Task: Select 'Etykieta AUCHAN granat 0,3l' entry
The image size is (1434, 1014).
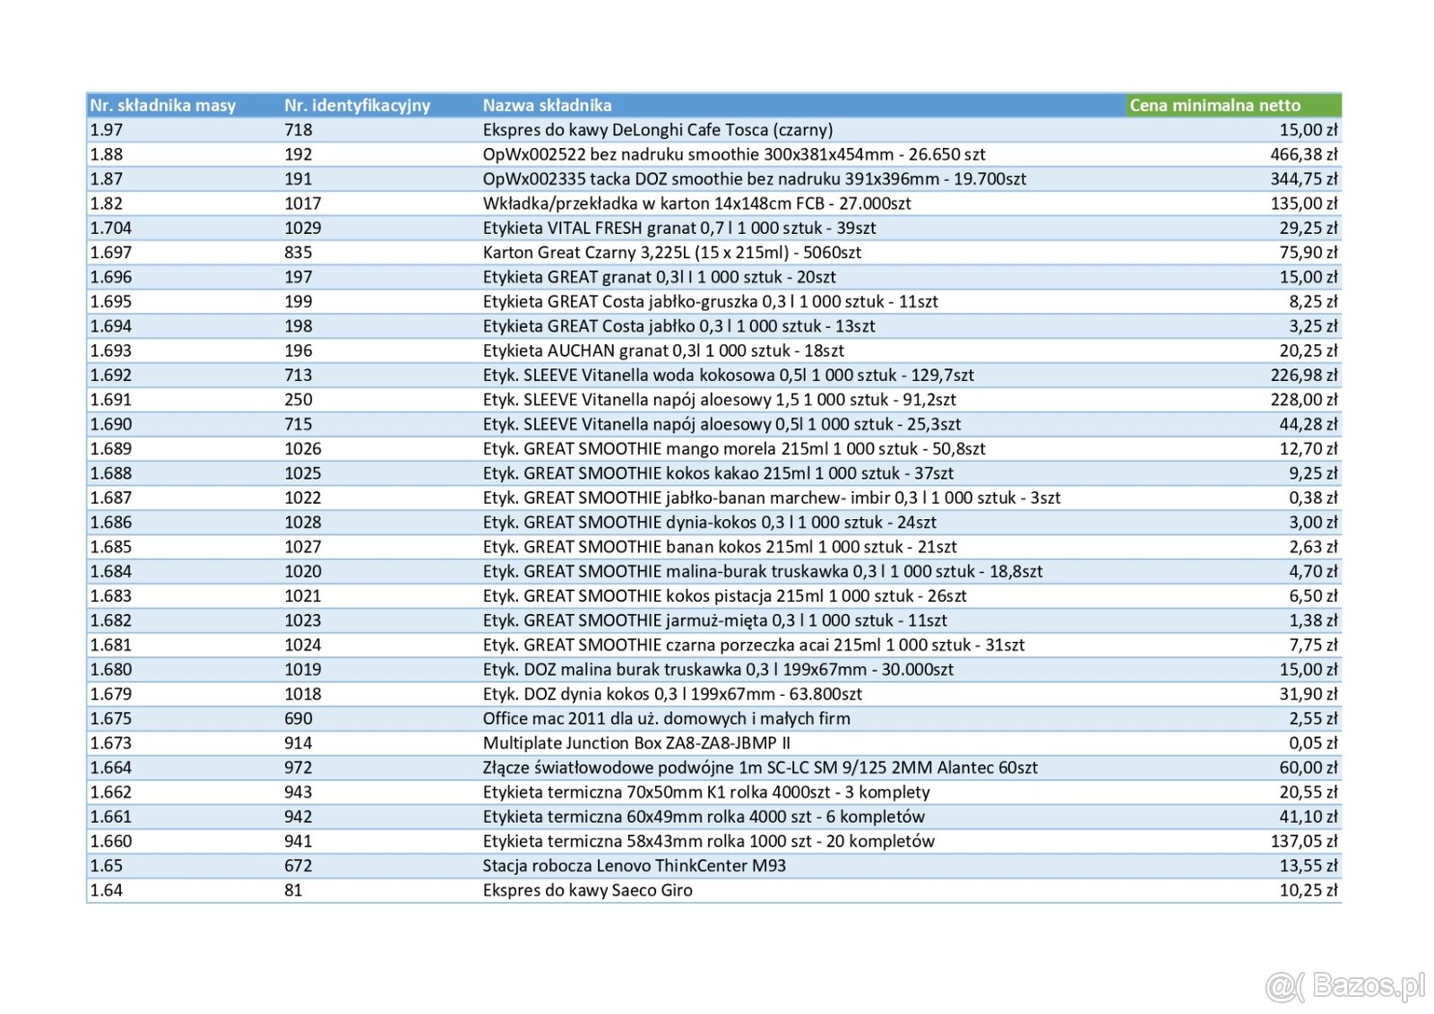Action: pyautogui.click(x=663, y=351)
